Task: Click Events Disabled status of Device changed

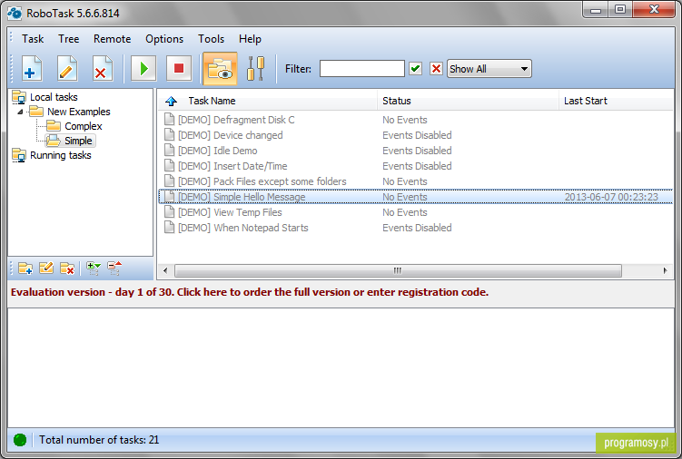Action: click(417, 135)
